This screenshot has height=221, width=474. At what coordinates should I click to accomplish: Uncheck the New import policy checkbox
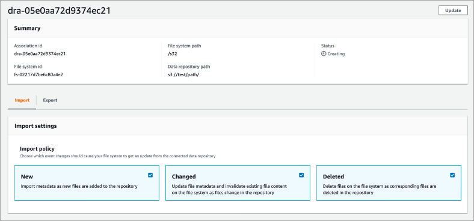[150, 175]
